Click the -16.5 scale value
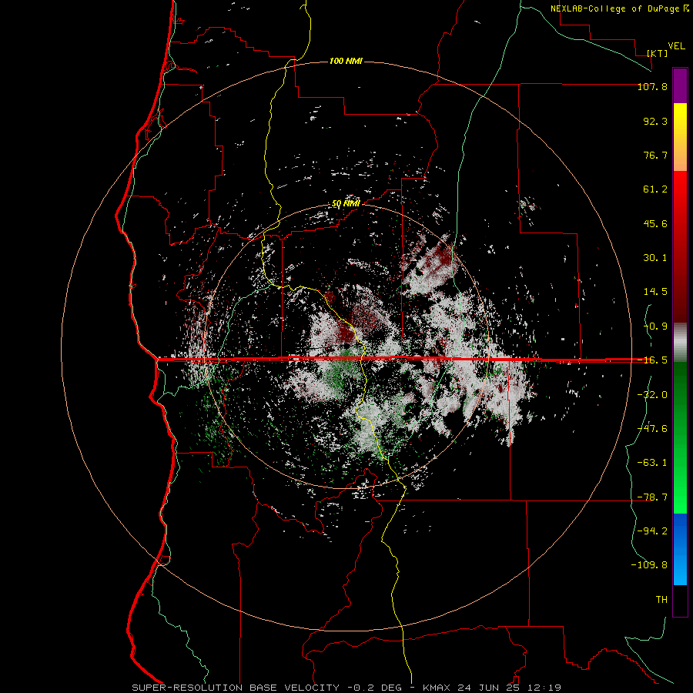Viewport: 693px width, 693px height. click(652, 360)
